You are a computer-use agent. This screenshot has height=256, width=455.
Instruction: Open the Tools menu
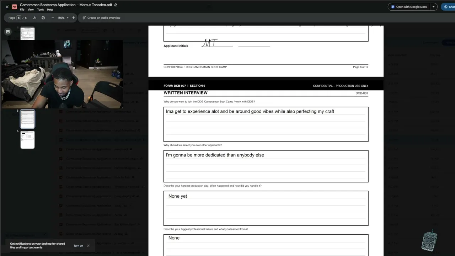pyautogui.click(x=41, y=10)
